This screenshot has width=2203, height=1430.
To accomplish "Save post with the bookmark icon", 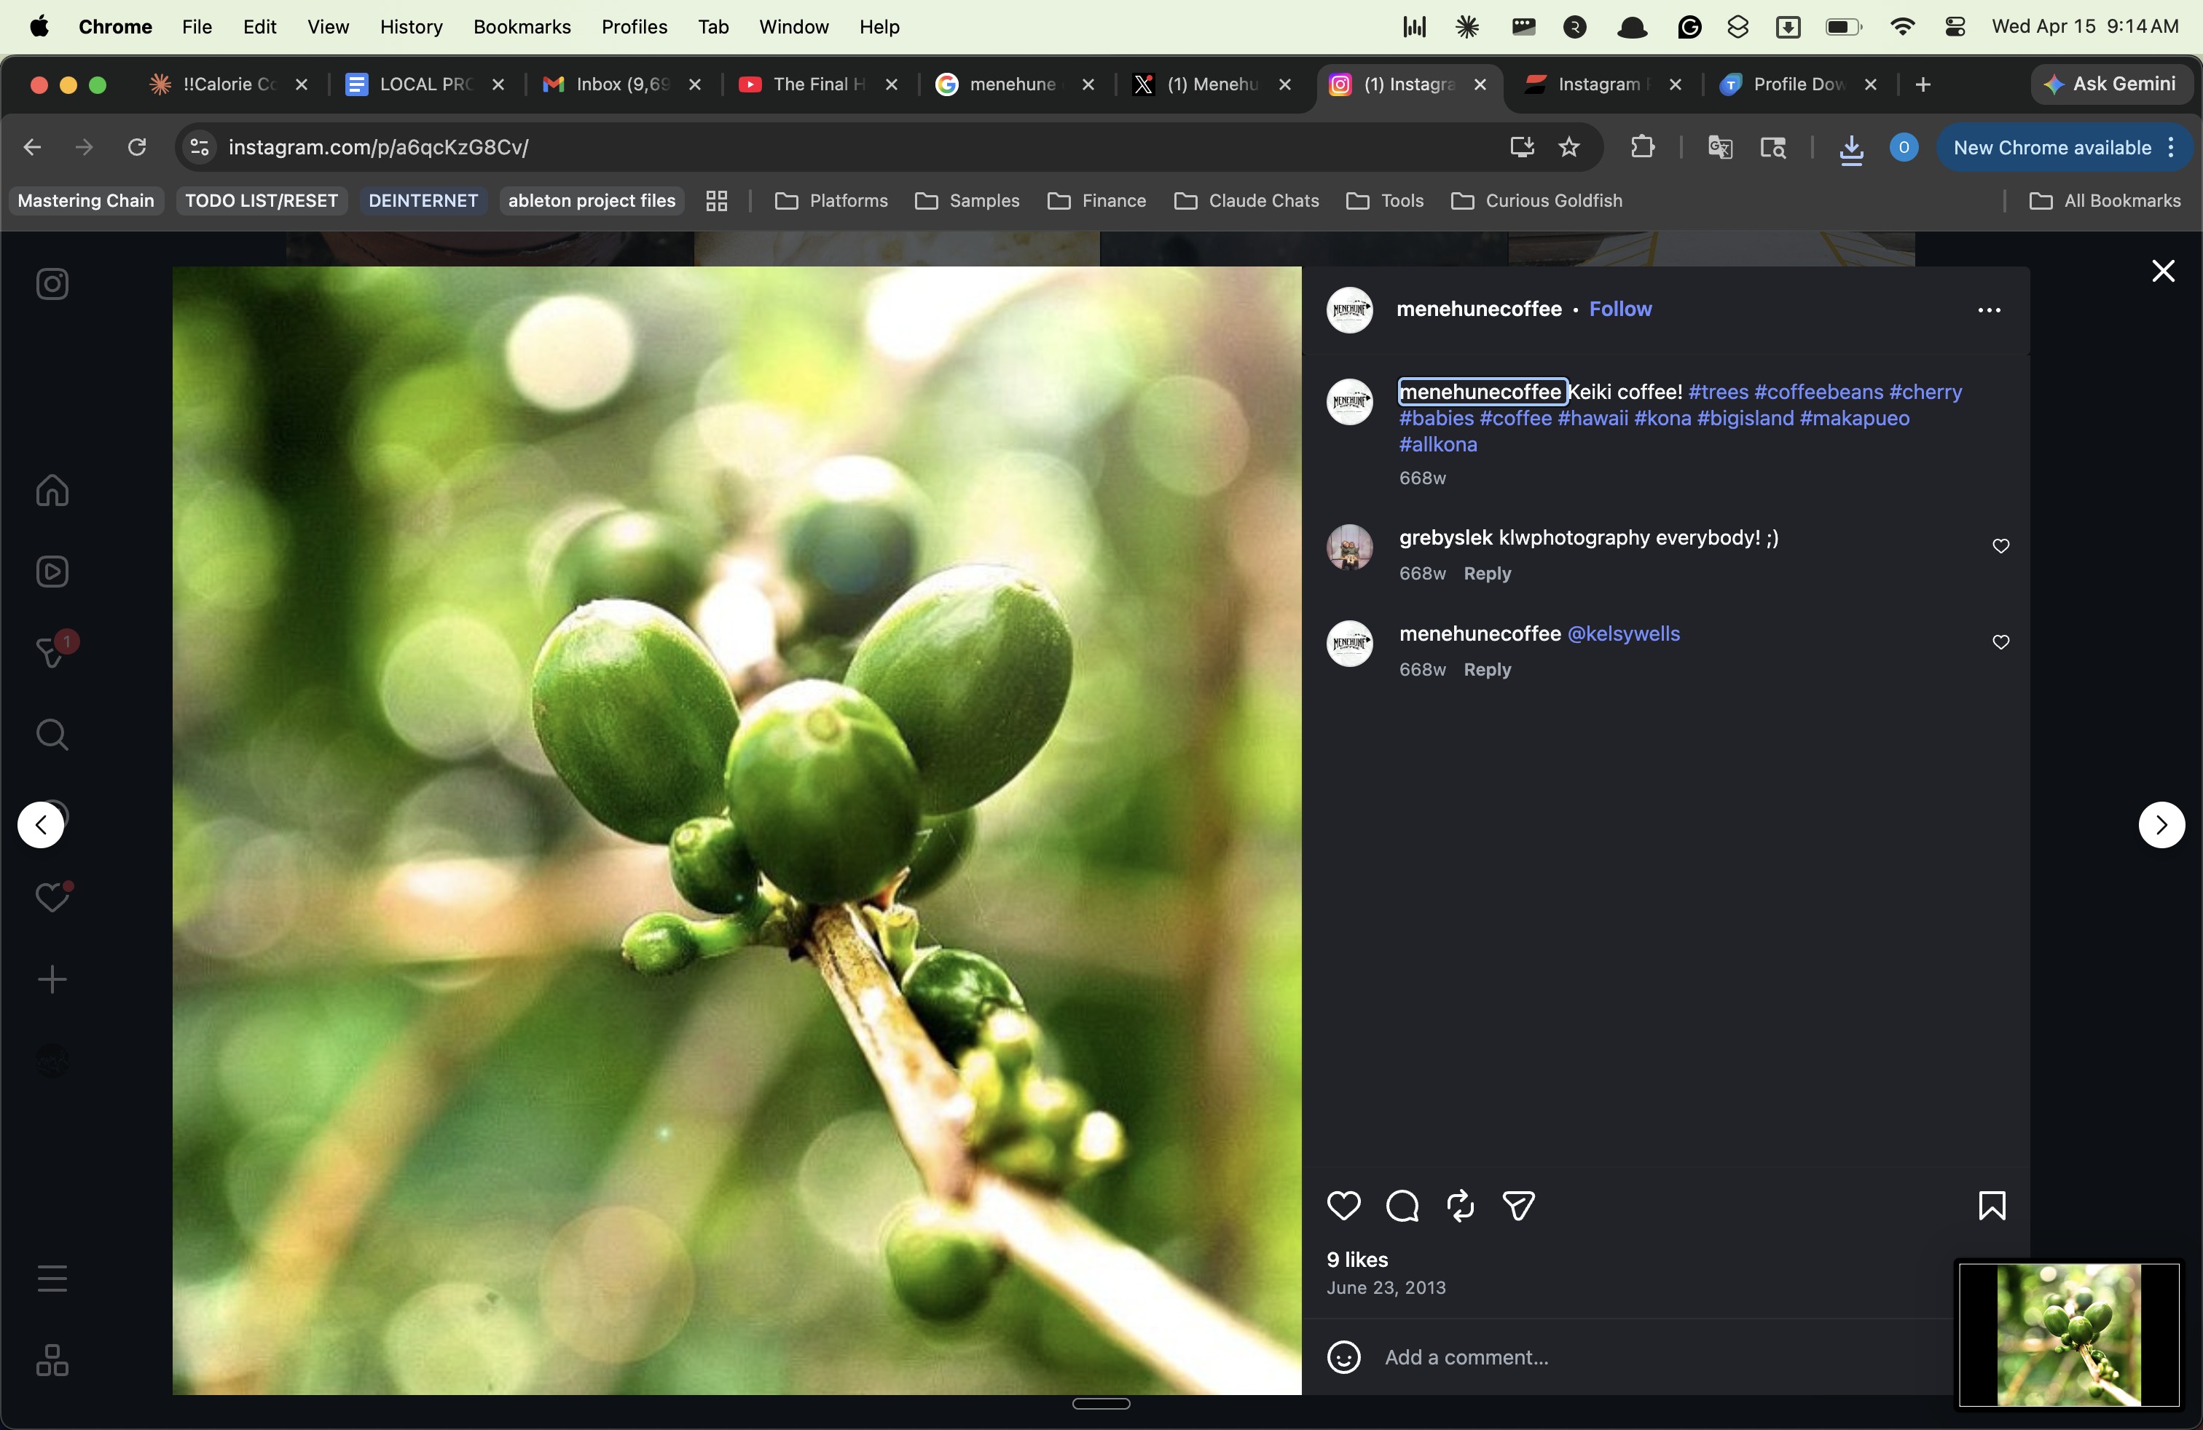I will click(1992, 1205).
